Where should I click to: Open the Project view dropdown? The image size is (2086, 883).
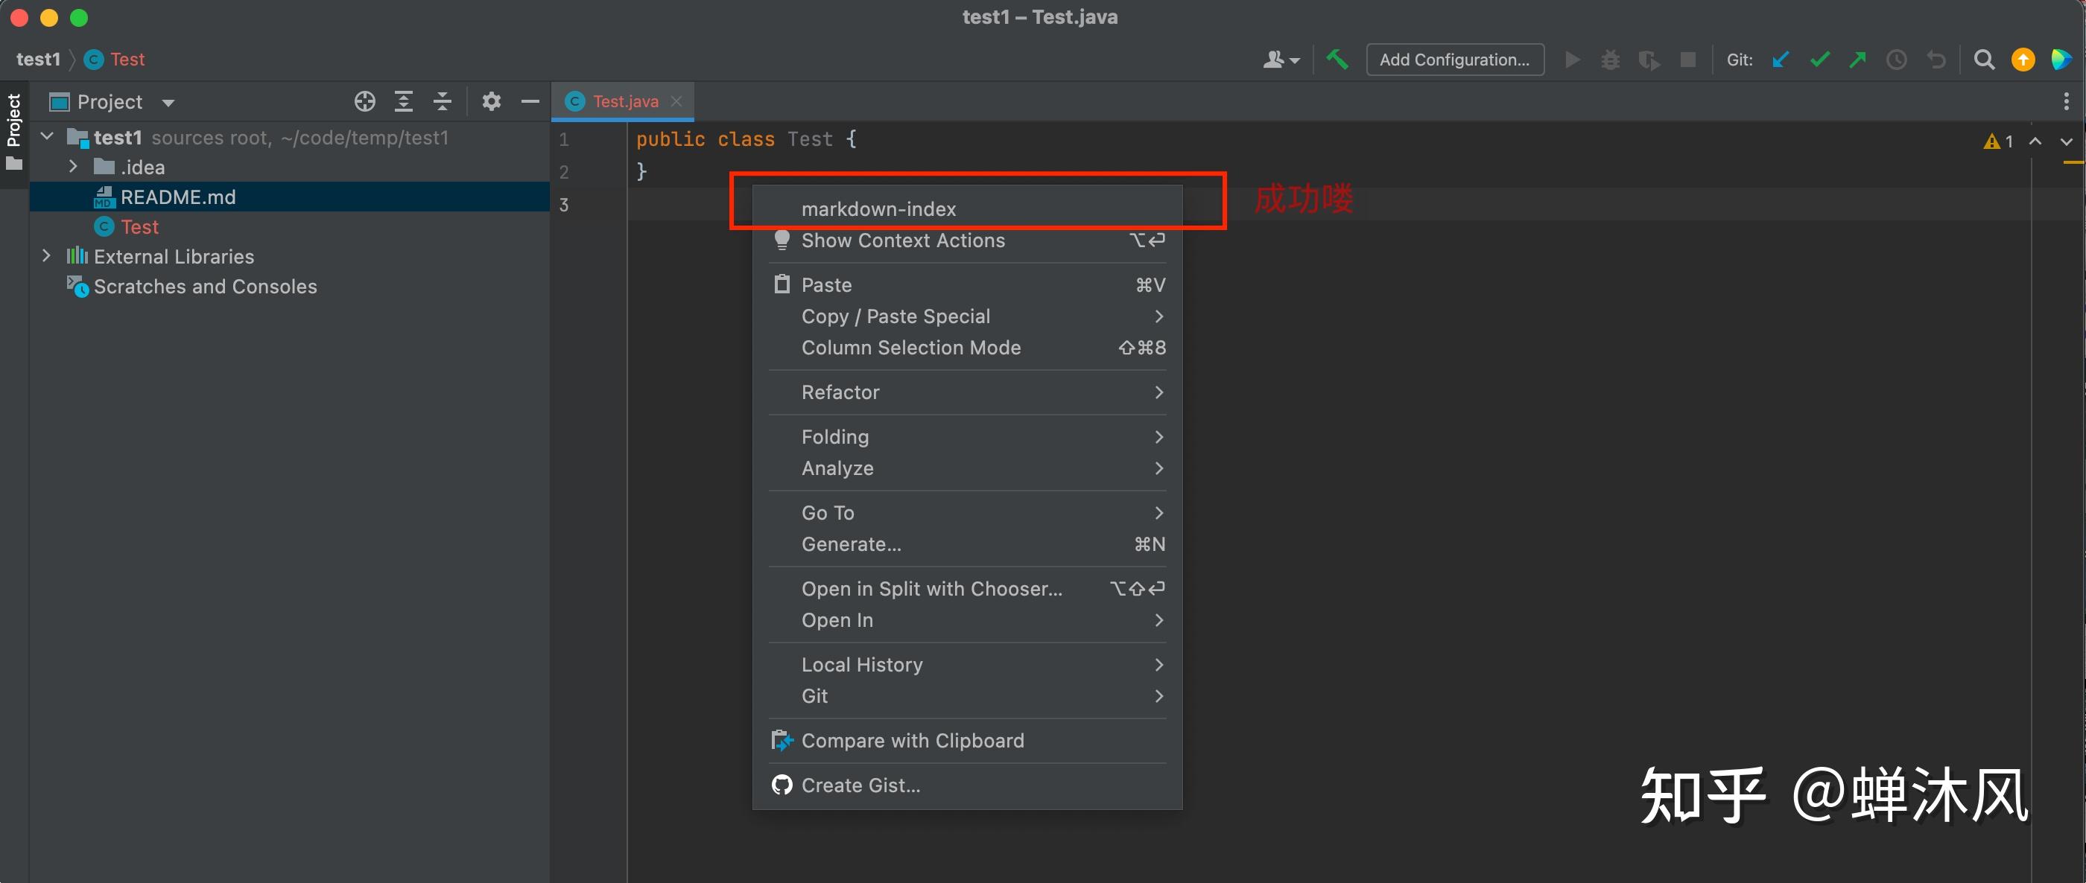coord(168,103)
